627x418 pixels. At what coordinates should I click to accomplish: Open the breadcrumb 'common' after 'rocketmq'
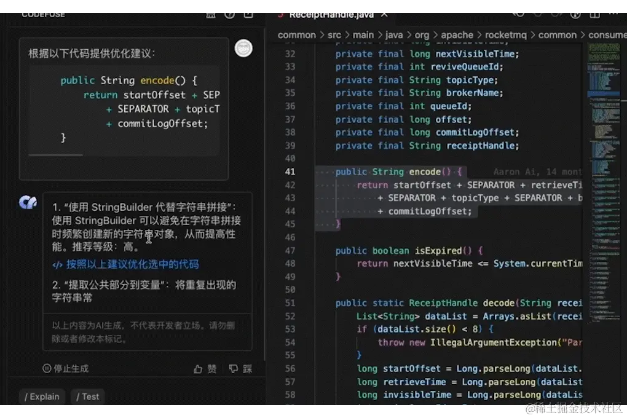pos(558,35)
